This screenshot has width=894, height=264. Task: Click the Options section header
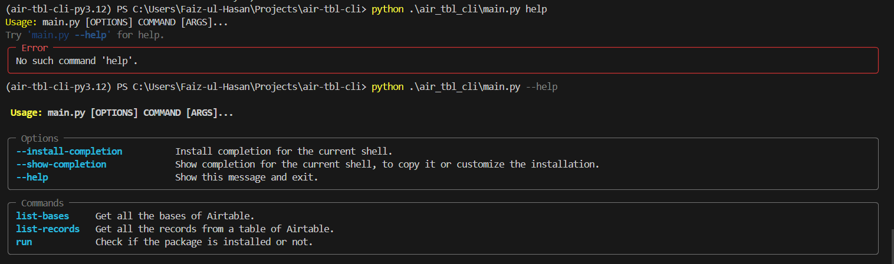(x=40, y=139)
